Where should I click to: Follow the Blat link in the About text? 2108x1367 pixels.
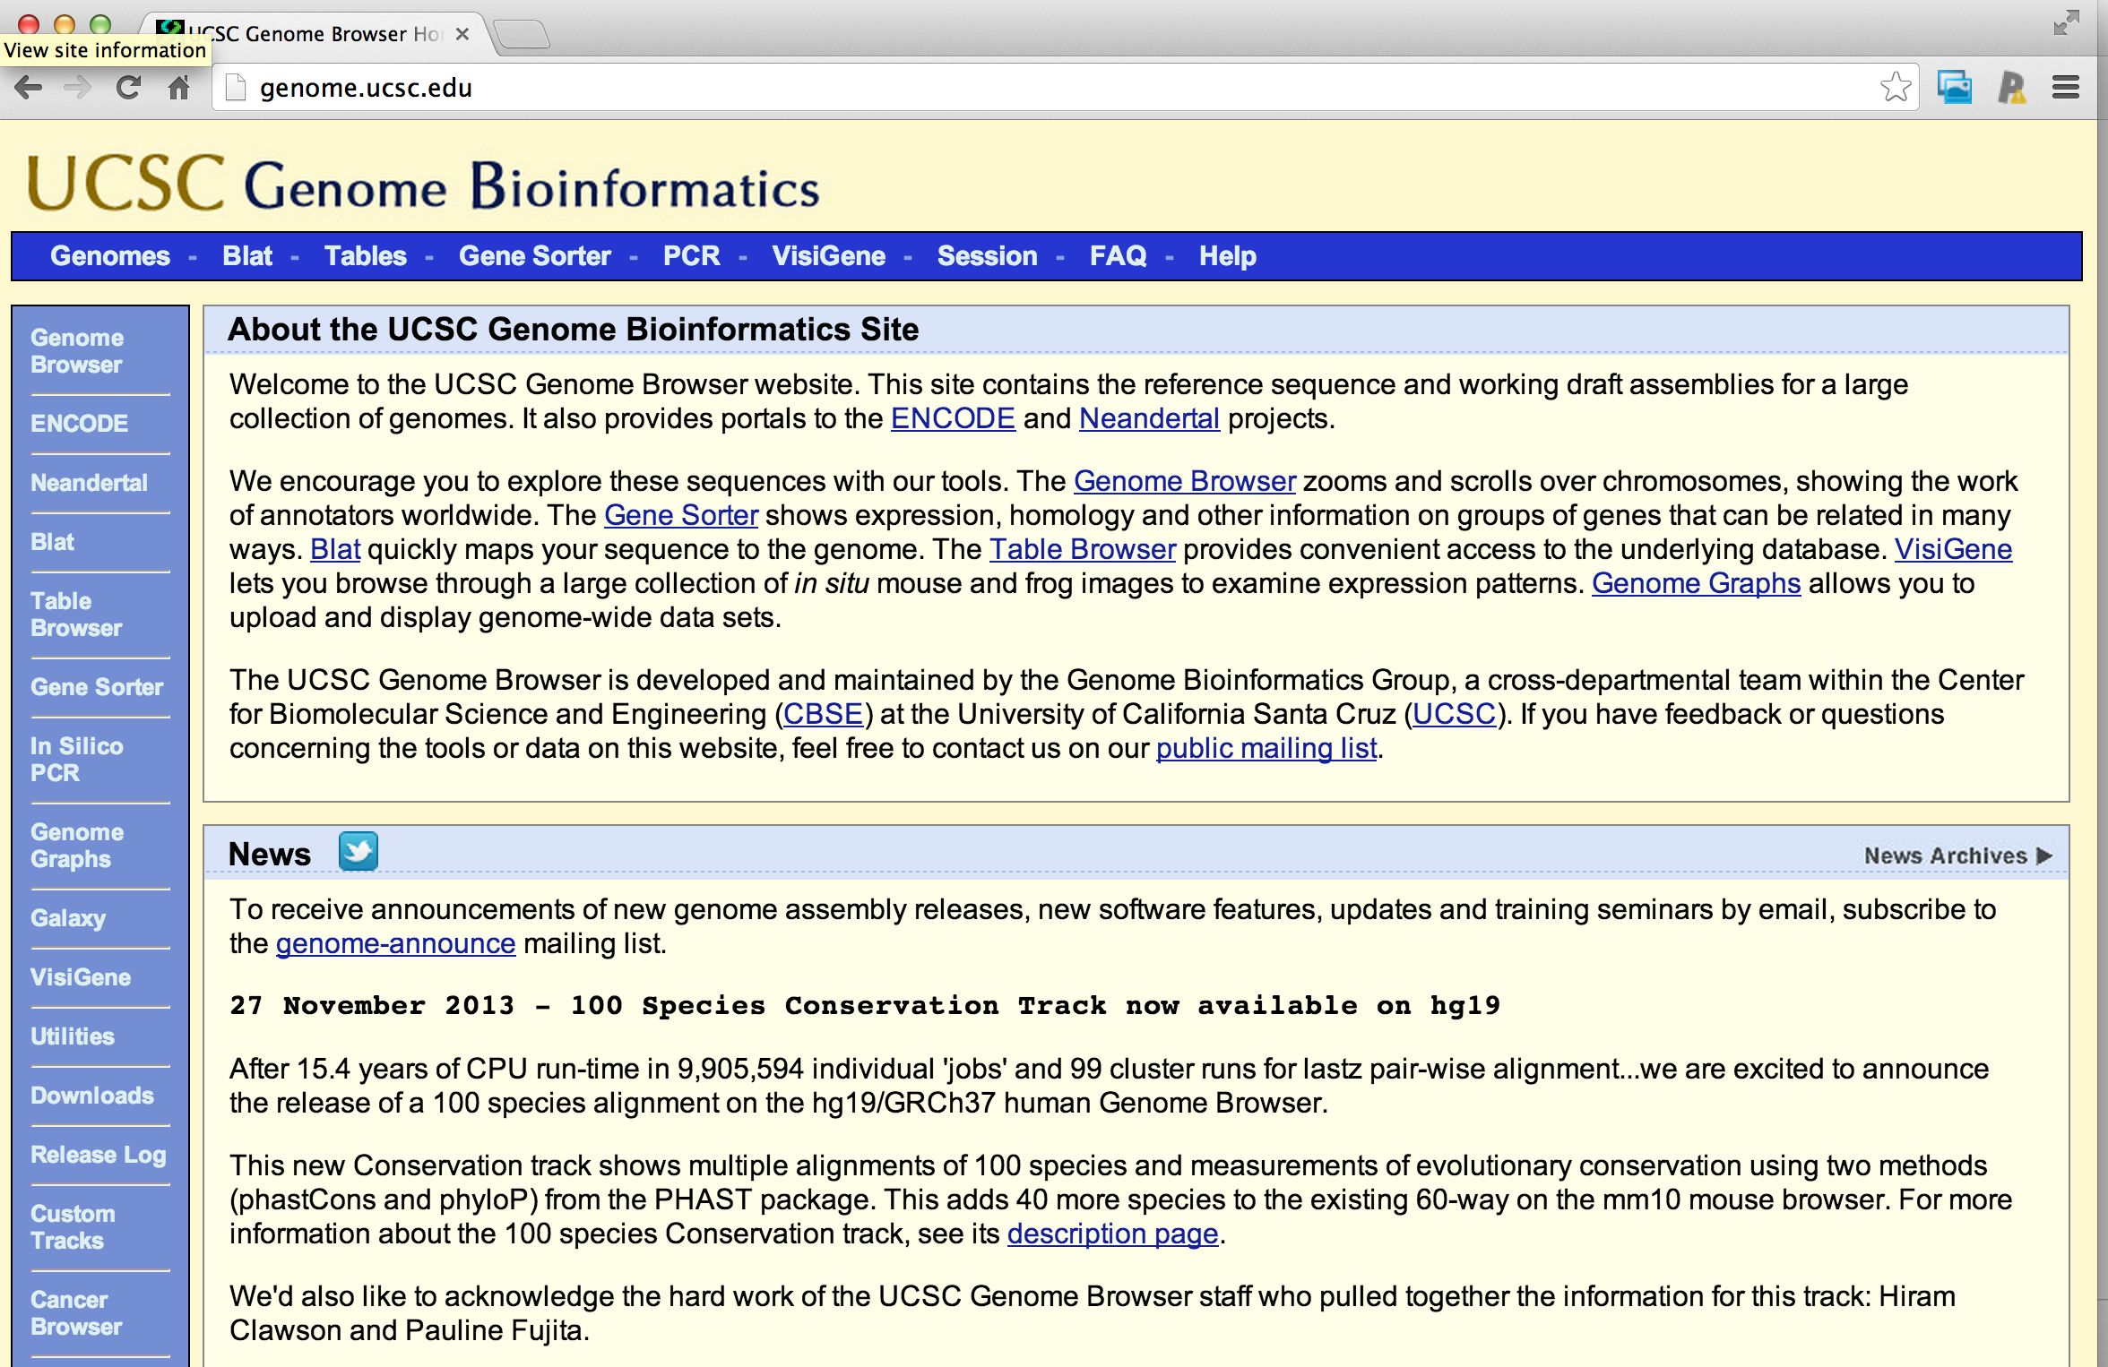(335, 549)
